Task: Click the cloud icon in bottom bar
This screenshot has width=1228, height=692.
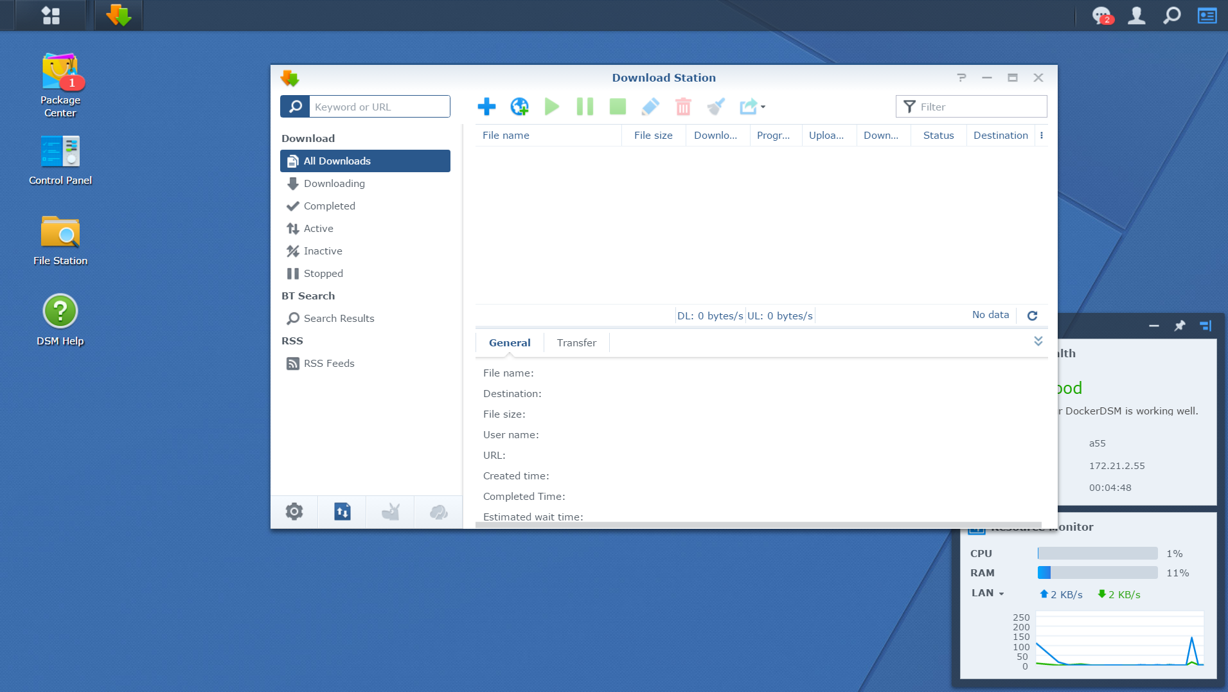Action: pos(438,512)
